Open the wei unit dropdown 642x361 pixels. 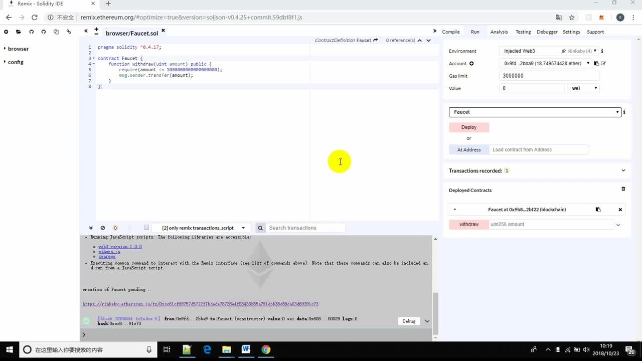pyautogui.click(x=584, y=88)
